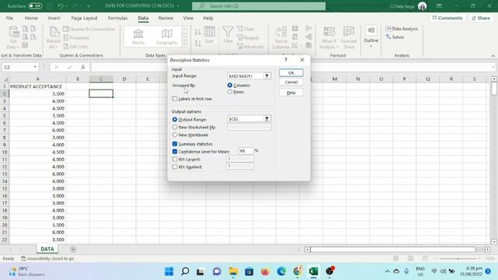Click the Advanced filter option

251,47
